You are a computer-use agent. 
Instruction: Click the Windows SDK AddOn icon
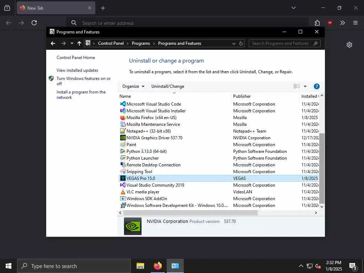[x=123, y=198]
